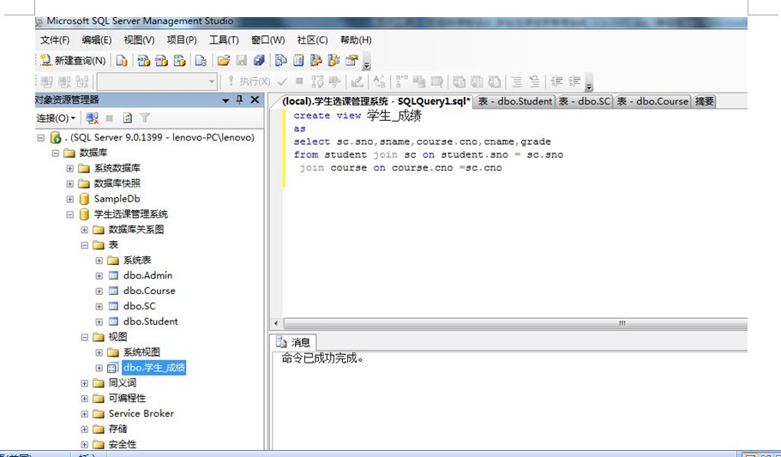Click the Analysis Services MDX Query icon
This screenshot has width=781, height=457.
[x=144, y=61]
